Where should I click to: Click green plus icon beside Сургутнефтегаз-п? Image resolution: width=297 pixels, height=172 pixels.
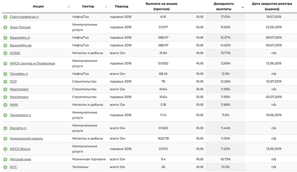[5, 17]
